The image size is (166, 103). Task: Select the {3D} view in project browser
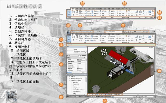[x=74, y=93]
